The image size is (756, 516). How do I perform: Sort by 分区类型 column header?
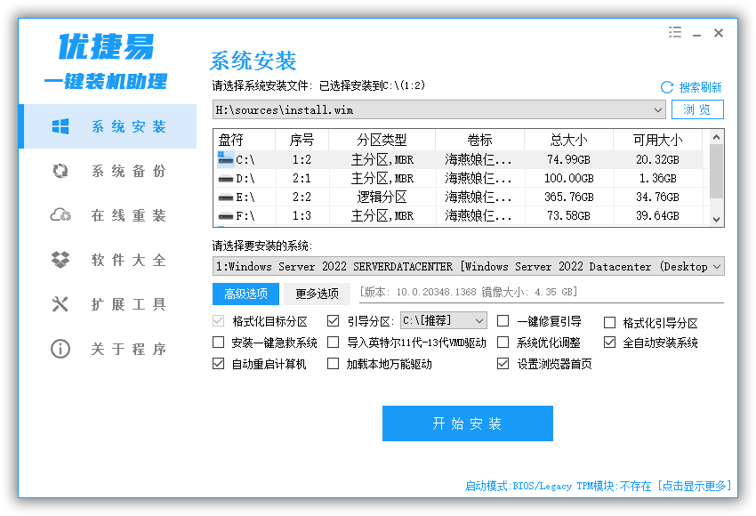[382, 140]
